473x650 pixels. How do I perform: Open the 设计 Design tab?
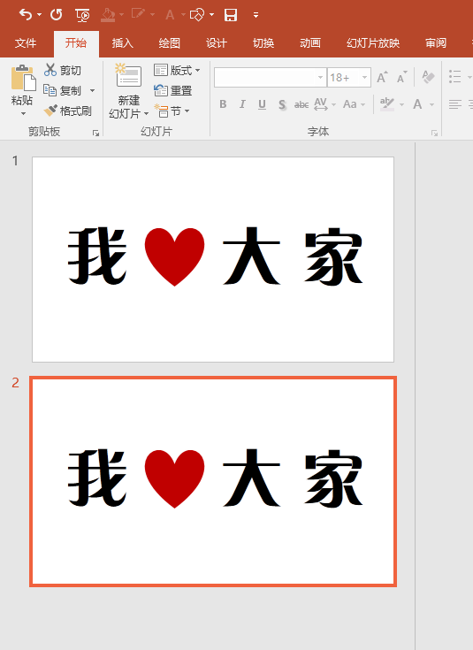[216, 43]
